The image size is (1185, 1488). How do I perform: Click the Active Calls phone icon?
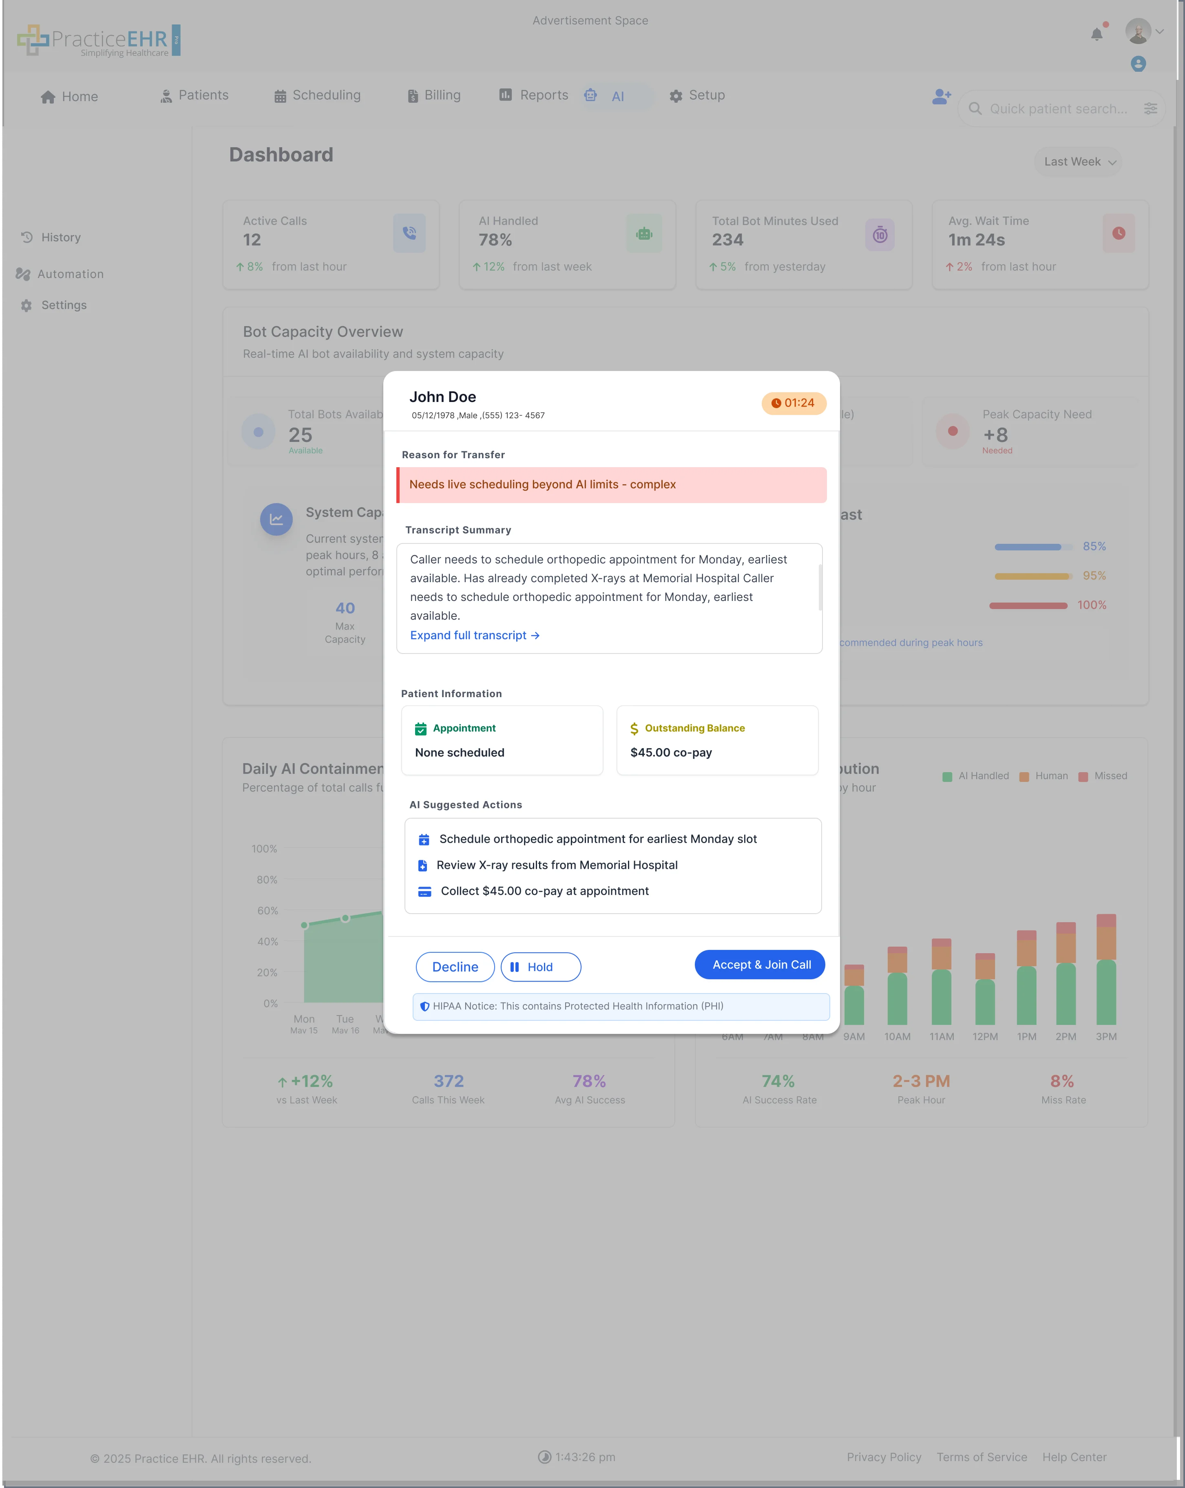click(x=409, y=233)
